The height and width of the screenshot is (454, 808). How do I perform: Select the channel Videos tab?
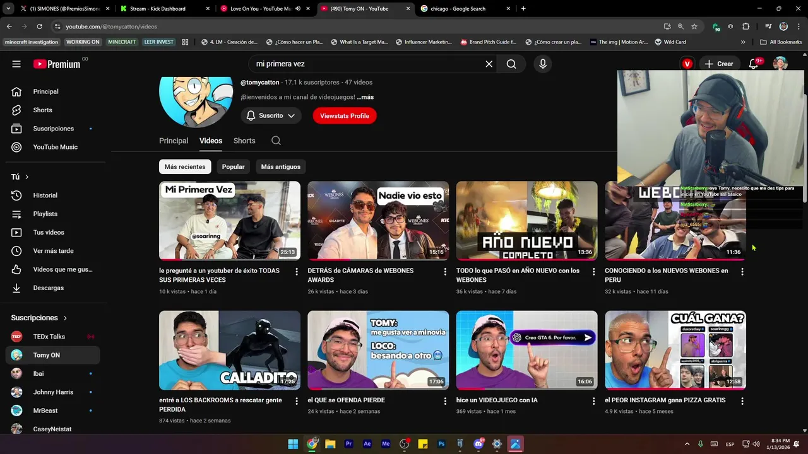(x=211, y=141)
